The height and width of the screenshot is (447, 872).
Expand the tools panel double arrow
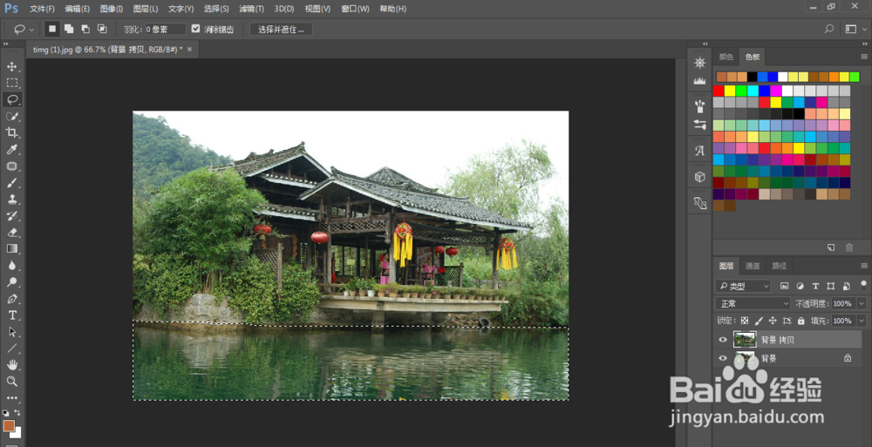6,44
